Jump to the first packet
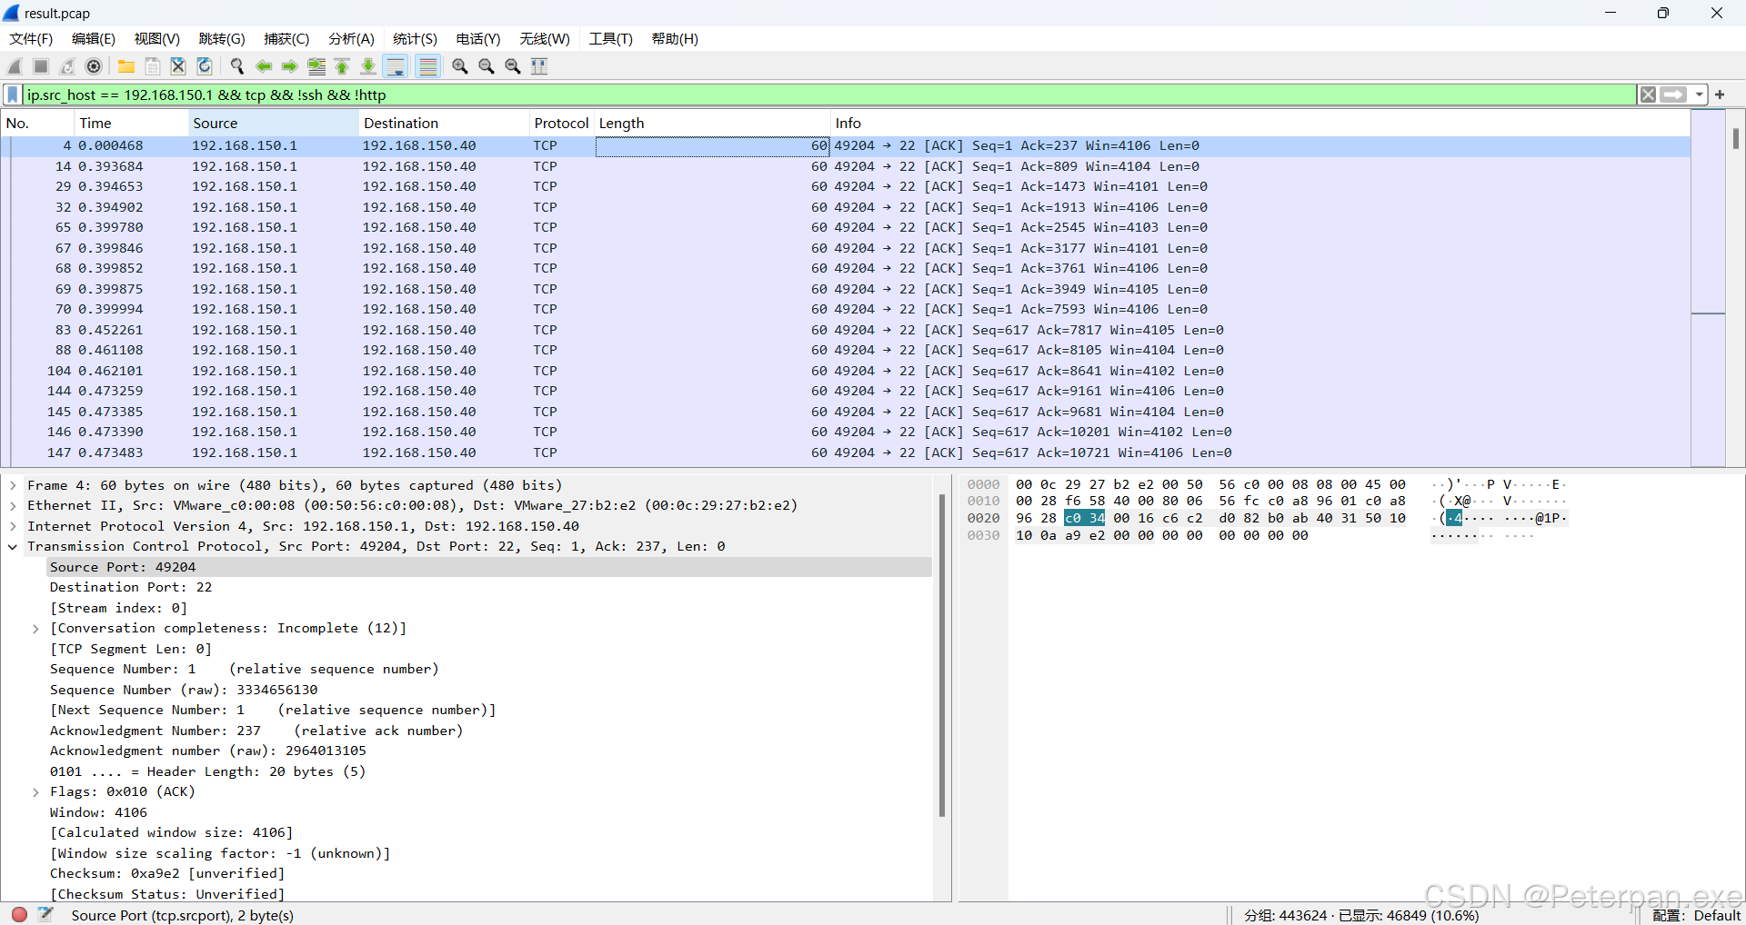 [343, 66]
